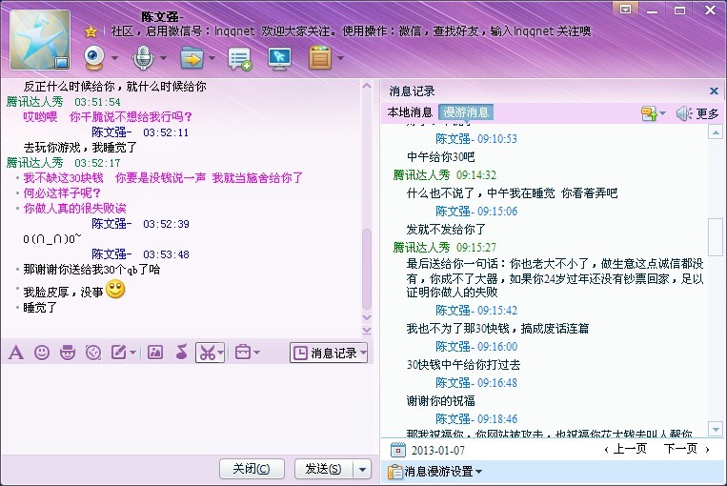Screen dimensions: 727x486
Task: Click the contact avatar picture
Action: tap(40, 40)
